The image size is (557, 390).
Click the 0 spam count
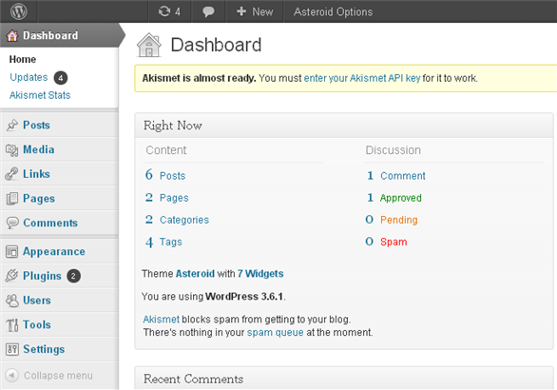tap(370, 242)
